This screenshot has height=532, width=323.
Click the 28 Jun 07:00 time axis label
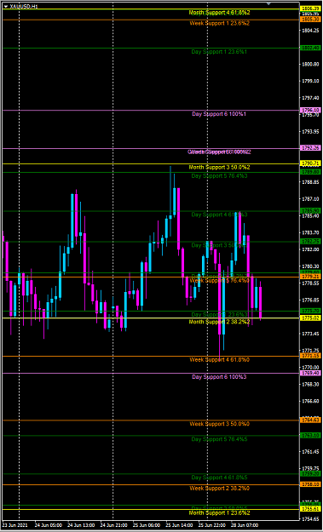coord(244,524)
